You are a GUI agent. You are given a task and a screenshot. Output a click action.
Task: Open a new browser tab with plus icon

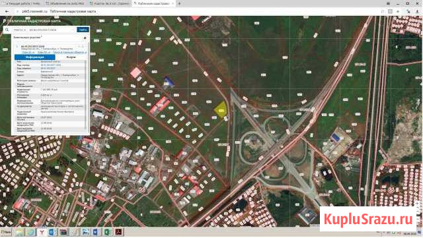coord(179,3)
